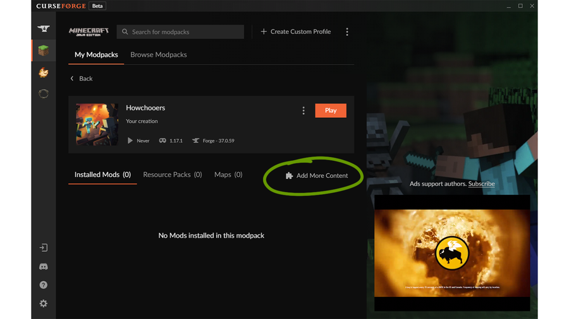Click the Subscribe link
This screenshot has width=569, height=319.
point(482,183)
